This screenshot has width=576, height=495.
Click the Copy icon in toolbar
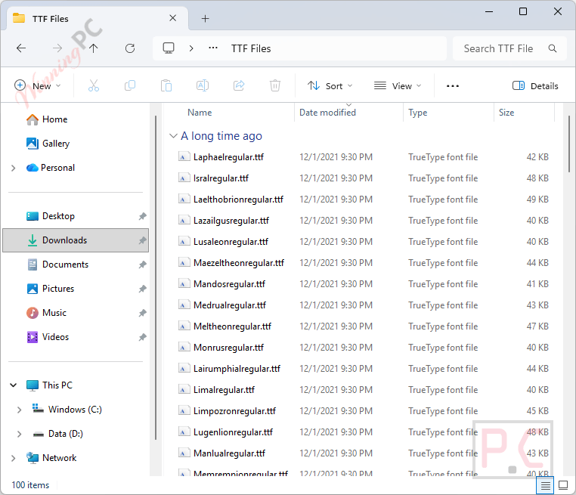pos(130,86)
